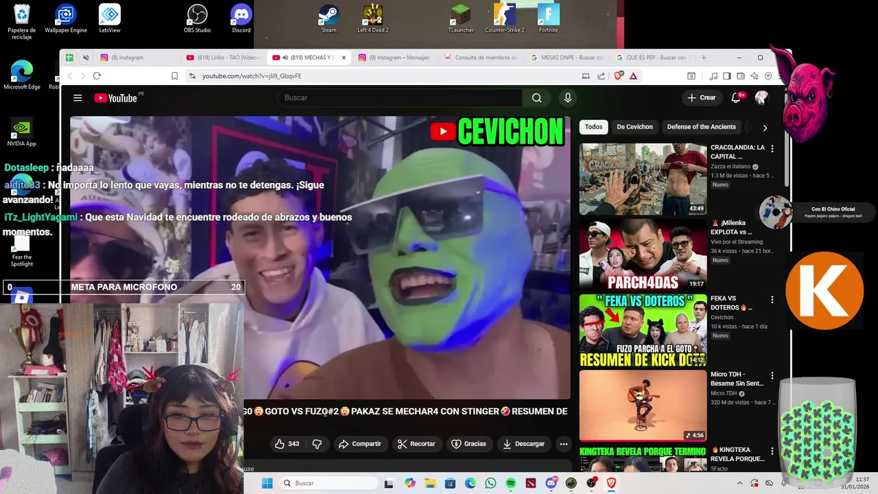Toggle Brave sidebar panel
Screen dimensions: 878x494
pyautogui.click(x=727, y=76)
